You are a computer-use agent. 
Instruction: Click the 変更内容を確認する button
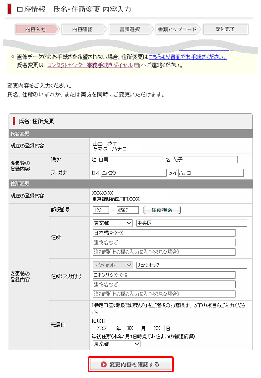(130, 364)
